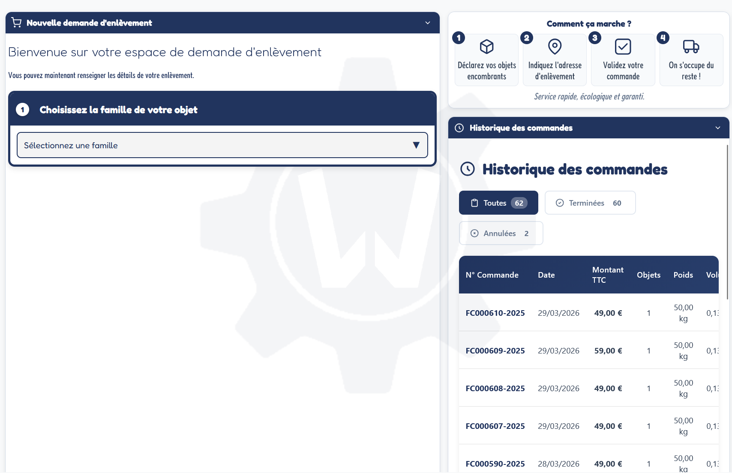Click the location pin icon for pickup address
Viewport: 732px width, 473px height.
pyautogui.click(x=555, y=46)
